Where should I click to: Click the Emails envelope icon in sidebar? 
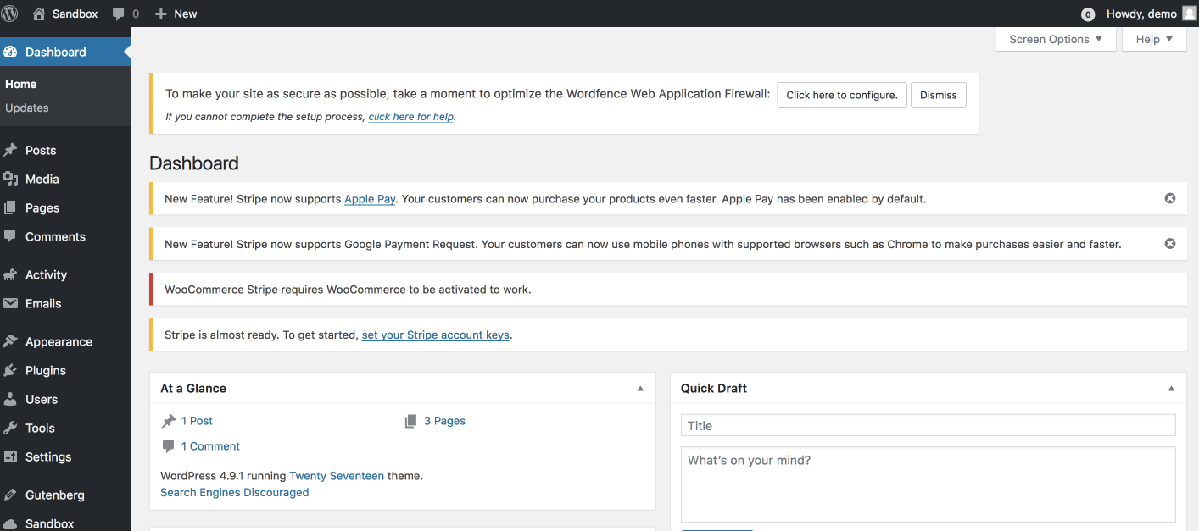pyautogui.click(x=10, y=303)
